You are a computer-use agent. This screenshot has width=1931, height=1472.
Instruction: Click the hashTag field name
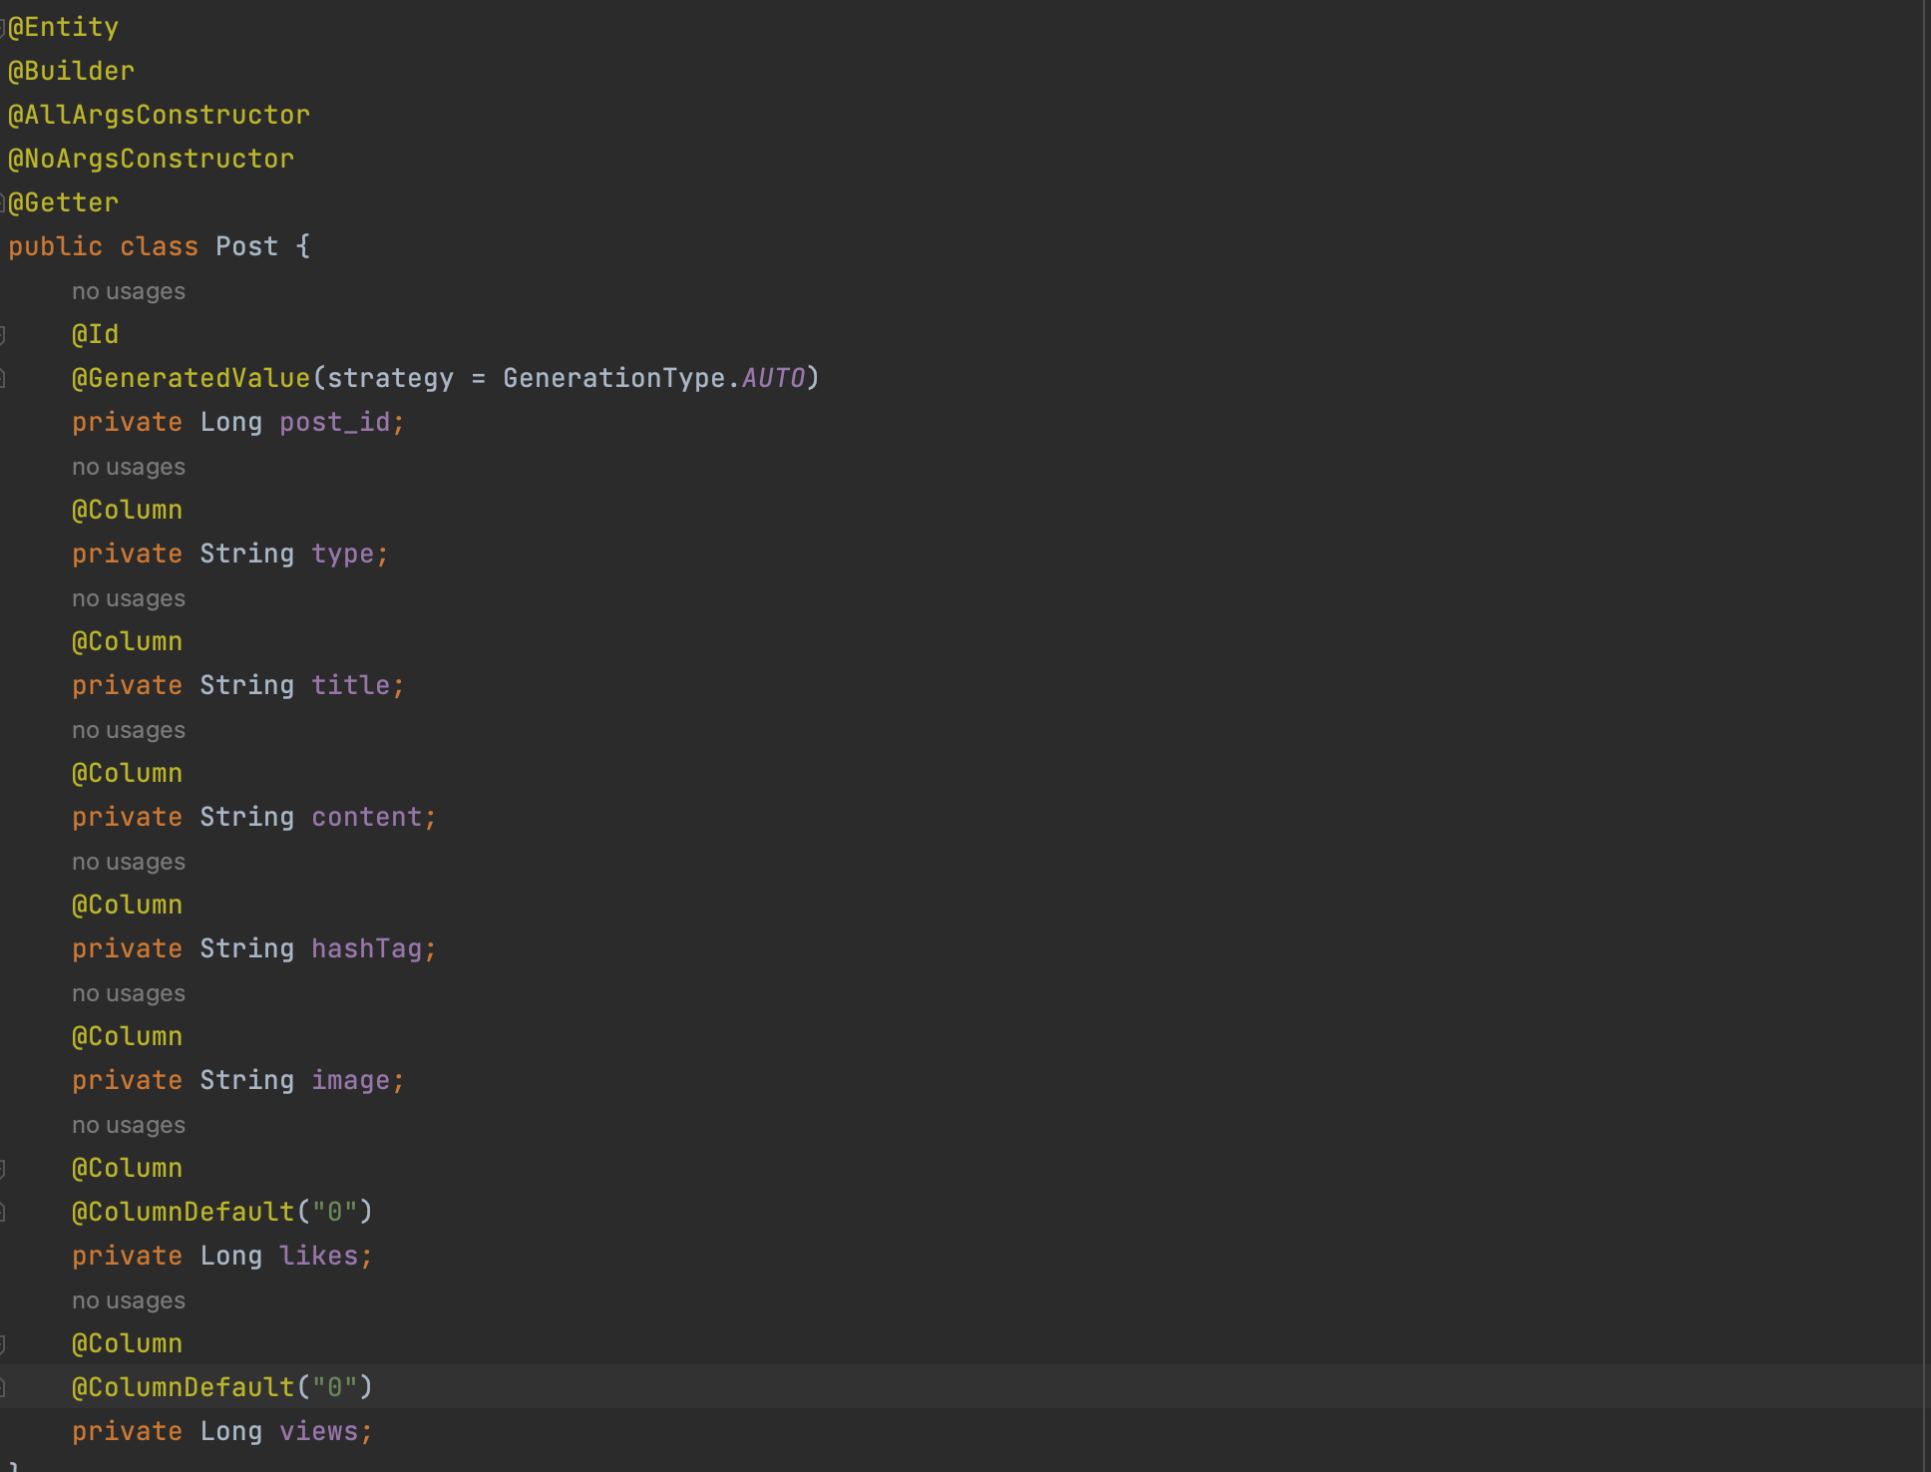tap(367, 948)
